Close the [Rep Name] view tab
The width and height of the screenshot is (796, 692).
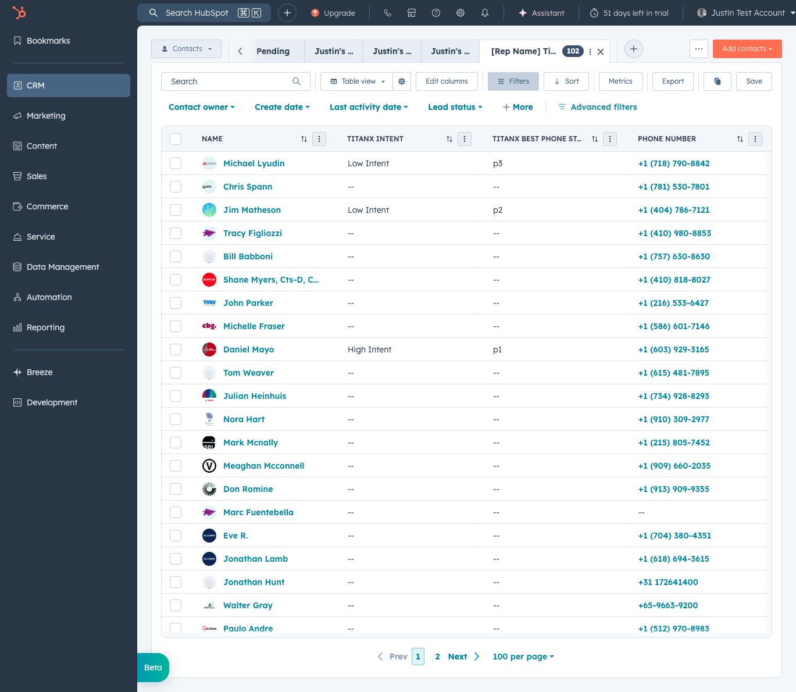[x=601, y=52]
